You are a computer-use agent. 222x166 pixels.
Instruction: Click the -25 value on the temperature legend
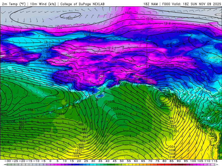tap(15, 161)
